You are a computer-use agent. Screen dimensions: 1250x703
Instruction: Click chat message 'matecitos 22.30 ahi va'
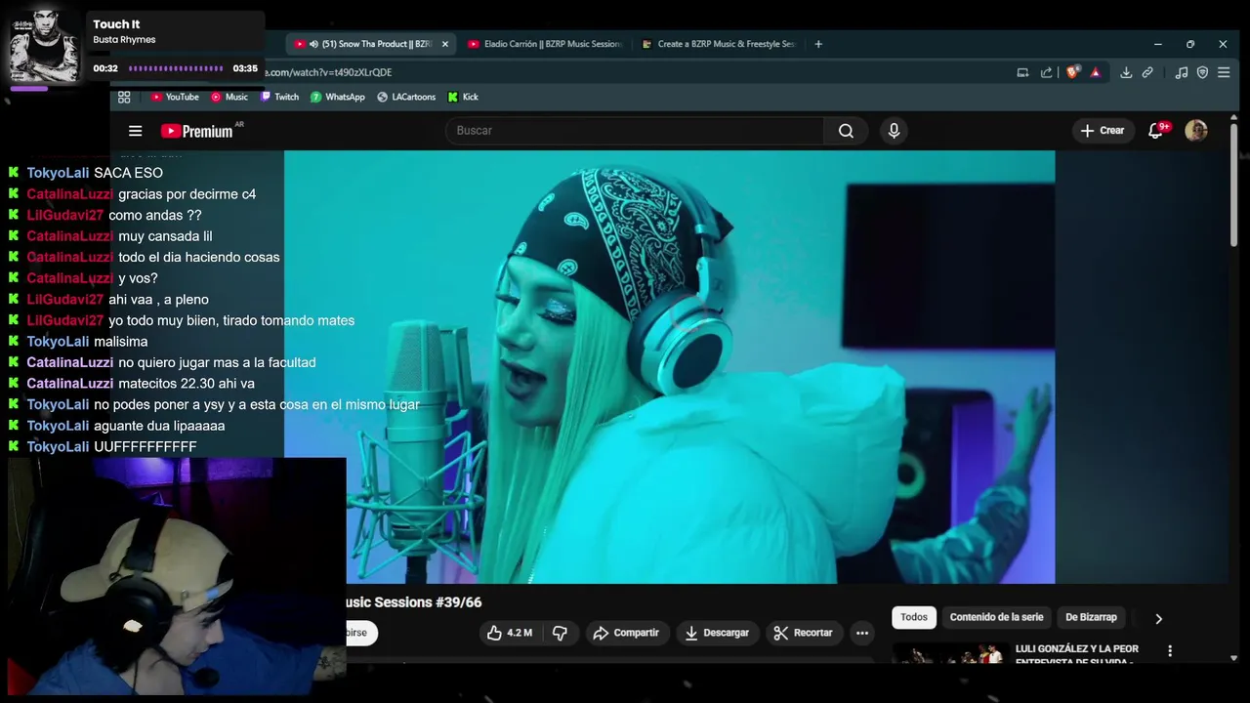coord(187,384)
